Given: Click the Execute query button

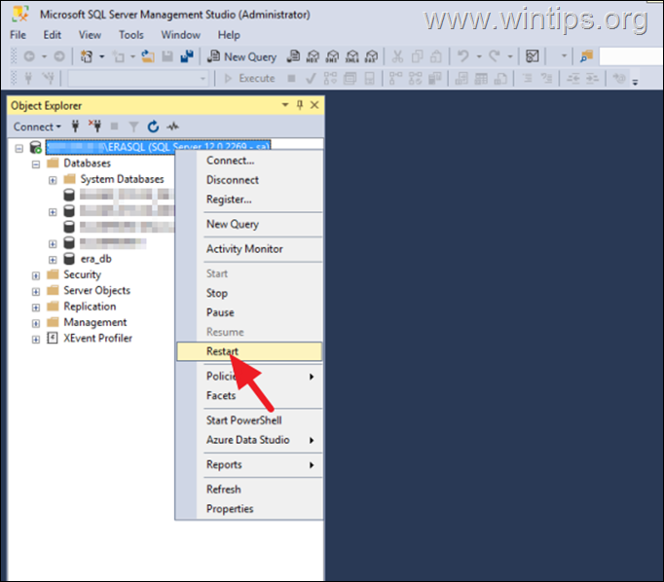Looking at the screenshot, I should 249,78.
